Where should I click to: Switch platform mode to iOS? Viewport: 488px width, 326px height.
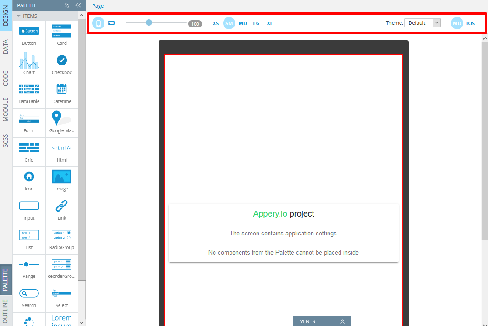(471, 23)
